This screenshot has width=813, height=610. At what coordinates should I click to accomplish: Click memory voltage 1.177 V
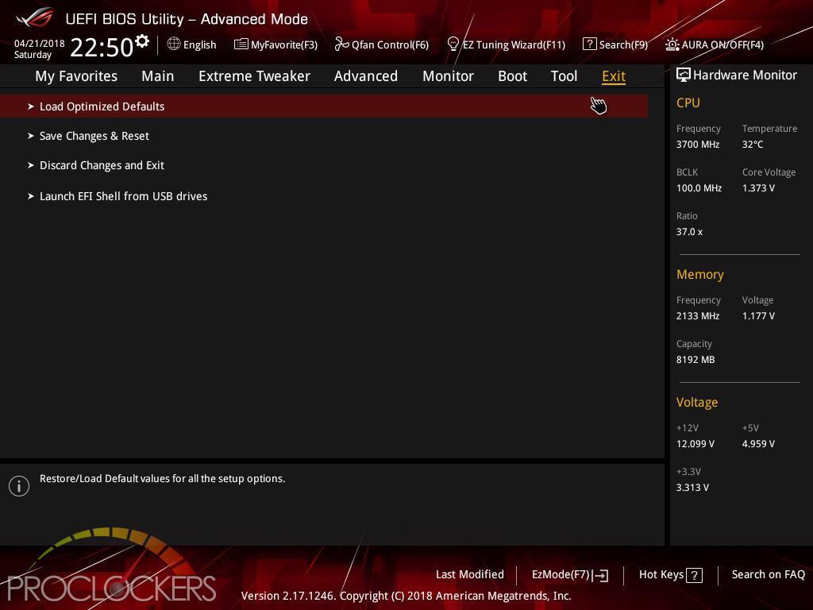(x=758, y=316)
